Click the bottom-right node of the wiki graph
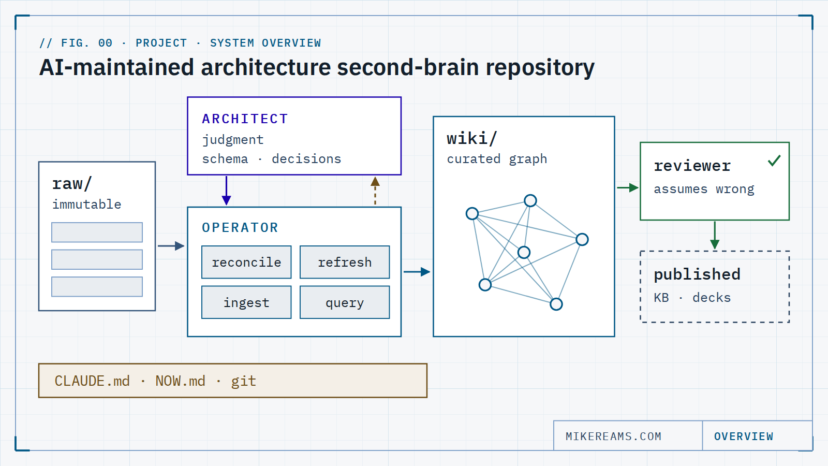Screen dimensions: 828x466 556,304
